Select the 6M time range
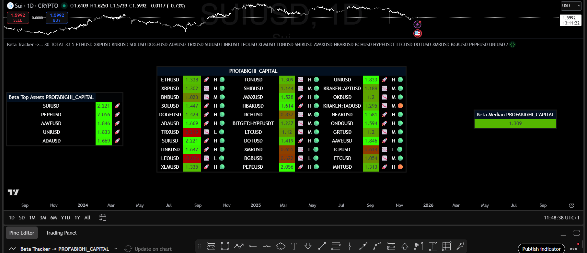587x253 pixels. click(x=53, y=218)
